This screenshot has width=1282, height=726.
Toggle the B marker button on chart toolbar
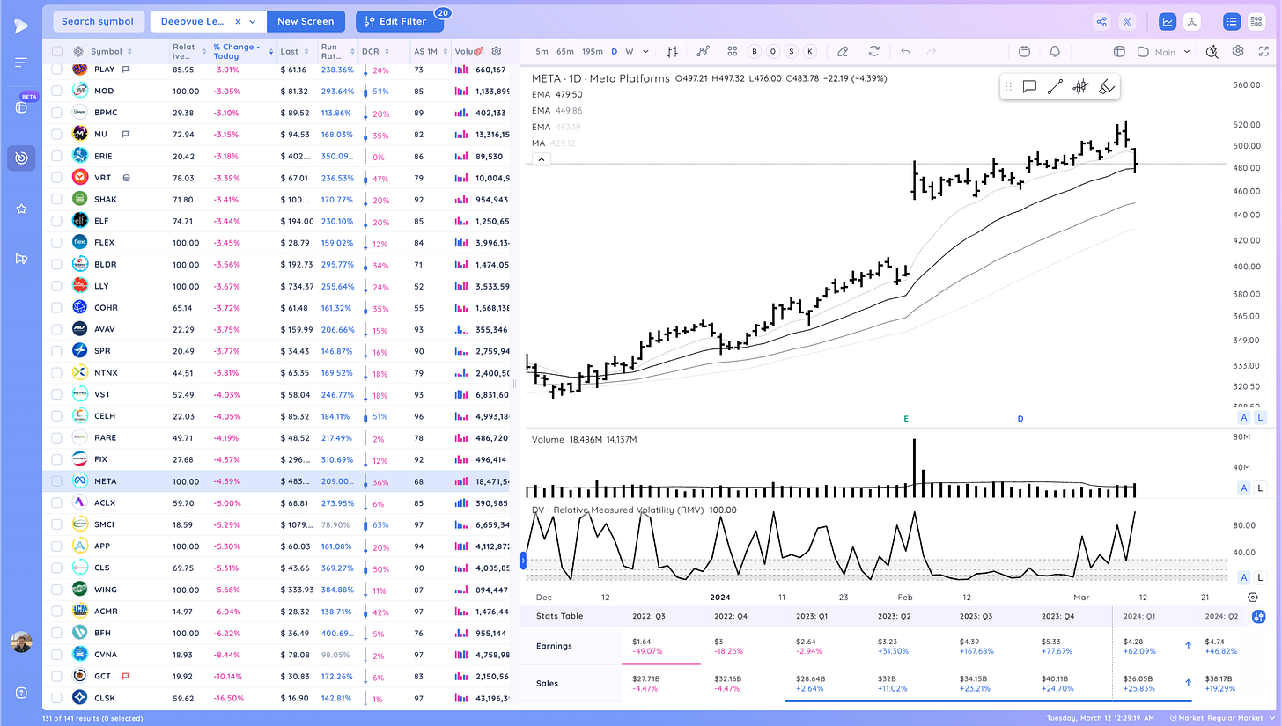[x=755, y=52]
